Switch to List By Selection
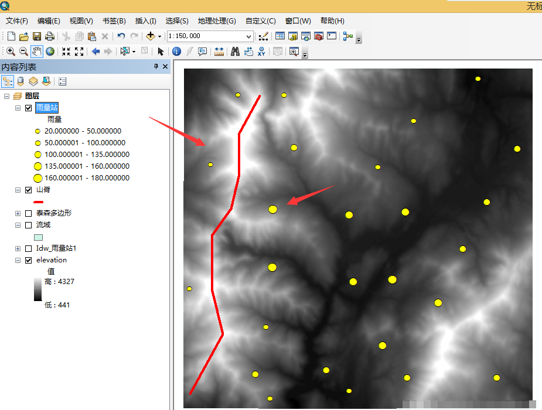 46,81
